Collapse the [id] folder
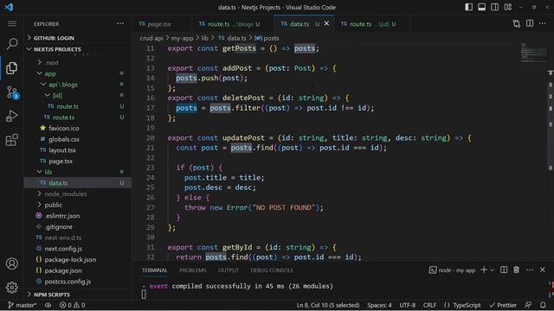Viewport: 554px width, 311px height. tap(78, 95)
